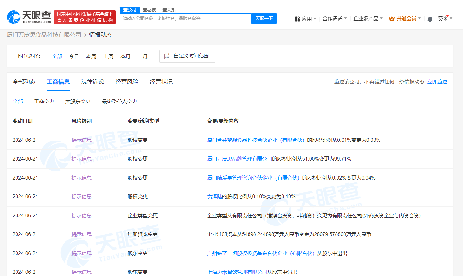The image size is (463, 276).
Task: Switch to the 经营风险 tab
Action: (127, 82)
